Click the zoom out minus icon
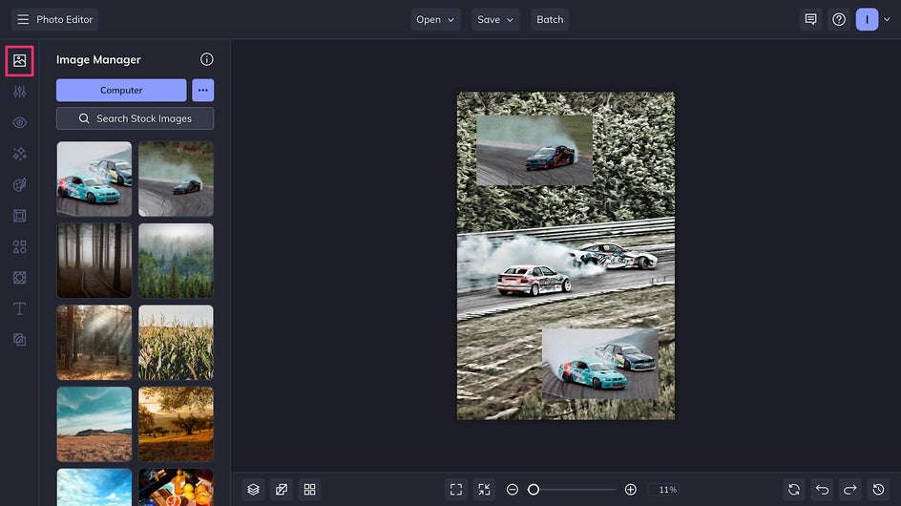The height and width of the screenshot is (506, 901). click(513, 490)
